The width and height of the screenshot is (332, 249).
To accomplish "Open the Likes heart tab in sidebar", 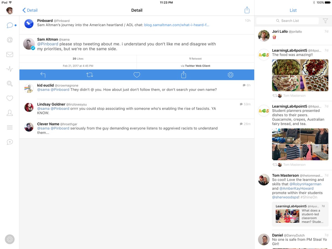I will coord(10,98).
